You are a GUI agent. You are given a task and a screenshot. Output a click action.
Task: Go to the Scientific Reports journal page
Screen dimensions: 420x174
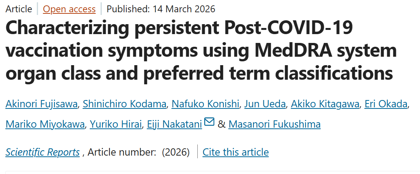(x=43, y=152)
